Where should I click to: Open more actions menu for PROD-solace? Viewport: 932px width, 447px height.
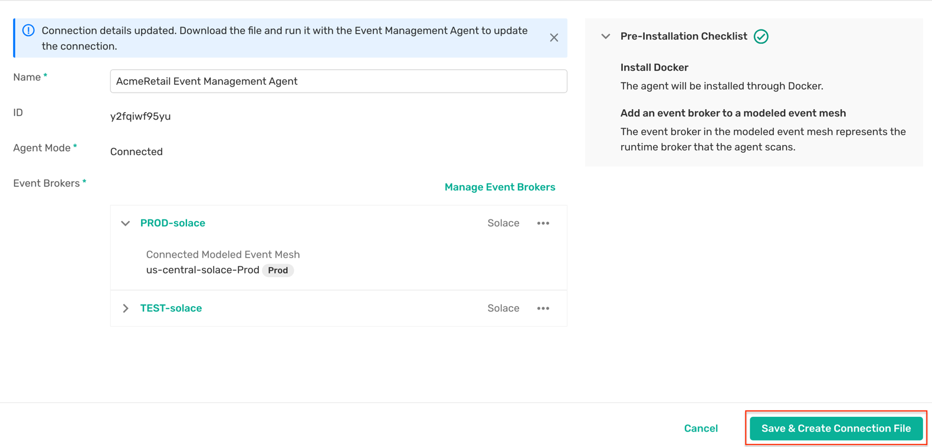(x=543, y=224)
